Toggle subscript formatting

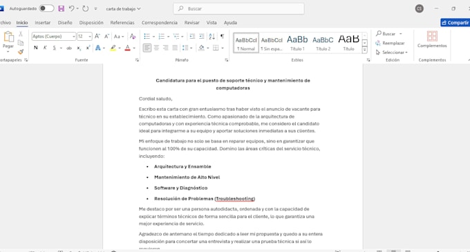click(x=79, y=48)
